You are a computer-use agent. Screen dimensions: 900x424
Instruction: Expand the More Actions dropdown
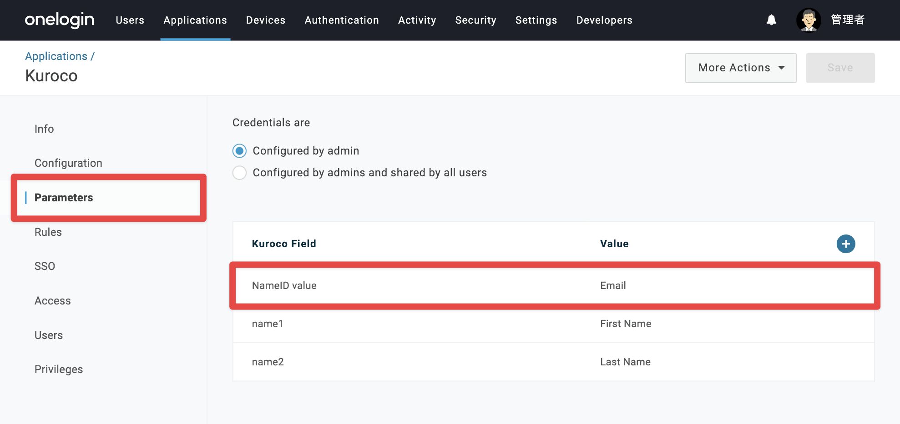coord(741,68)
